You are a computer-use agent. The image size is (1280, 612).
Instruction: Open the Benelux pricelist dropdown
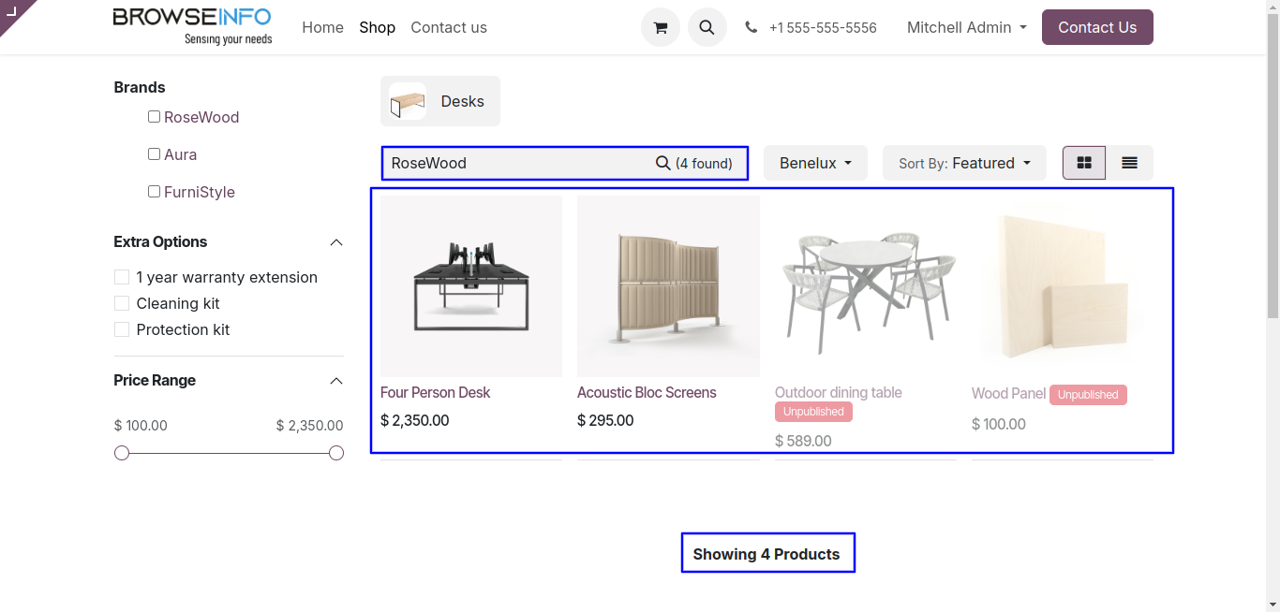pos(815,163)
